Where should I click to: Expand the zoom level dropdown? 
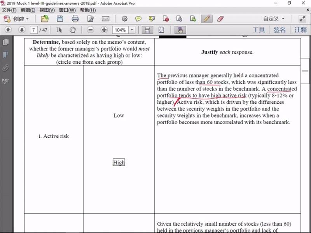(132, 30)
